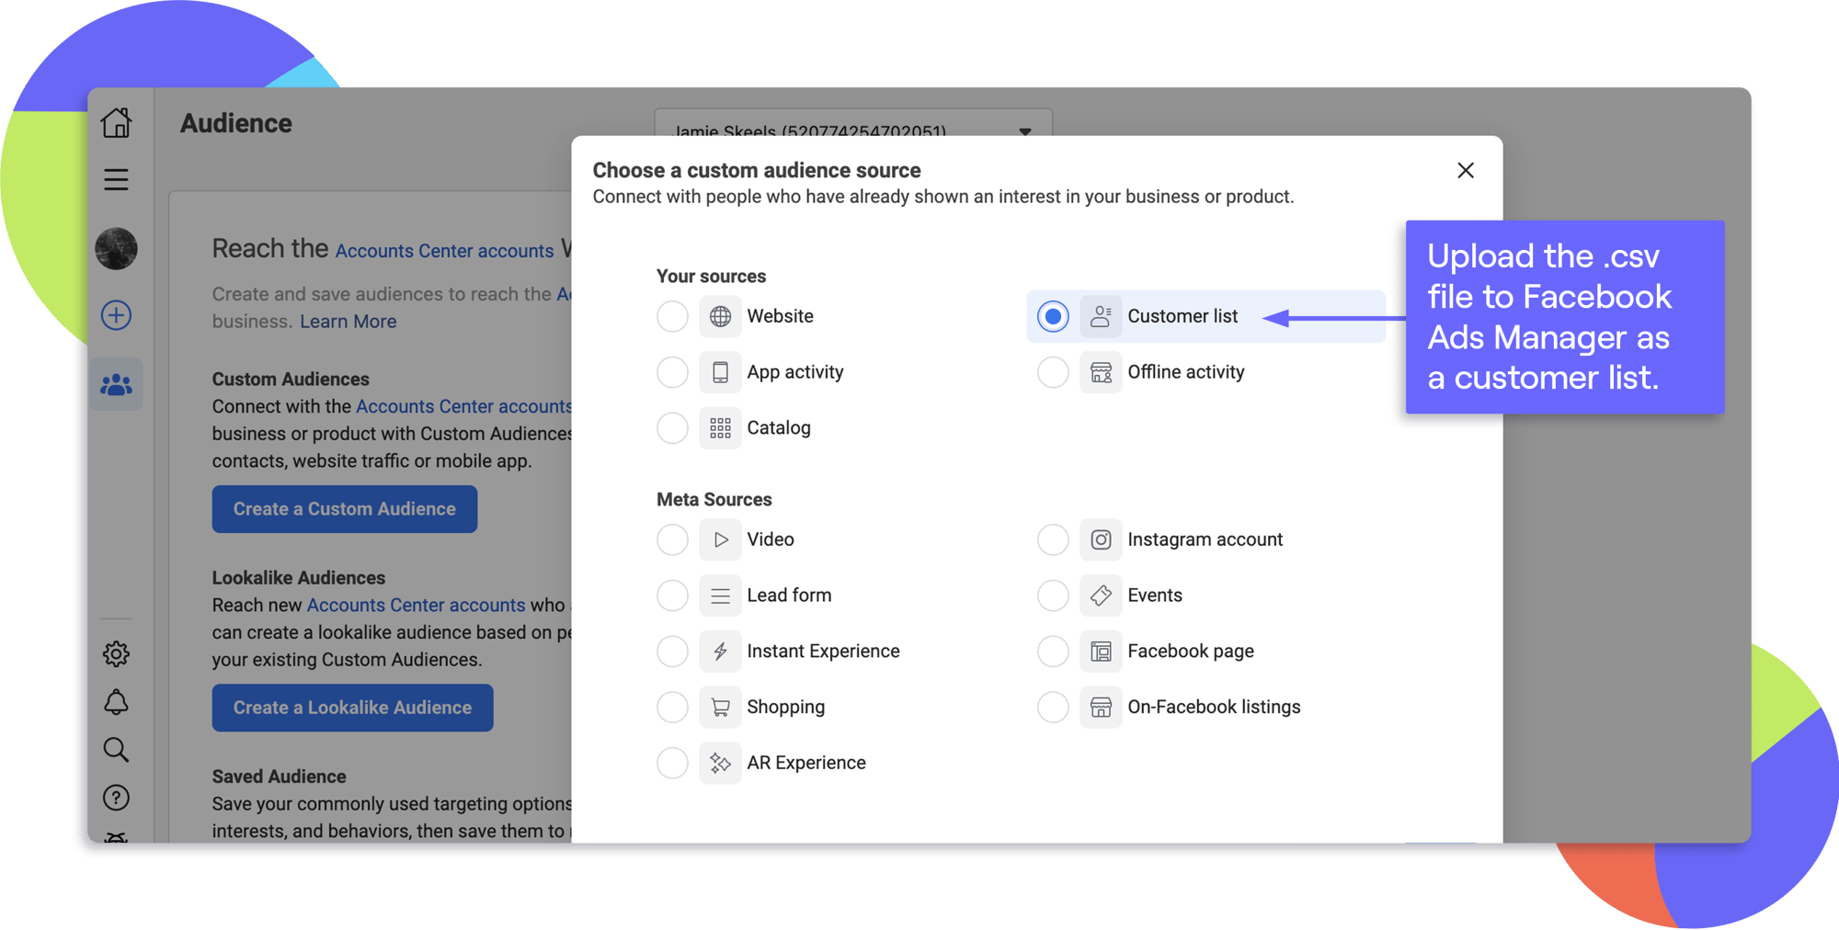Select the Website radio button

(x=672, y=316)
